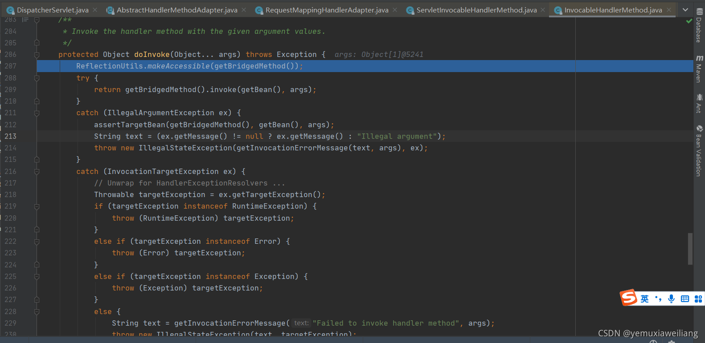The image size is (705, 343).
Task: Select the InvocableHandlerMethod.java tab
Action: pyautogui.click(x=613, y=10)
